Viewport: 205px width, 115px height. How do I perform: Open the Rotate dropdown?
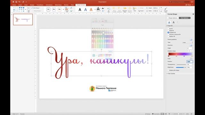[141, 11]
